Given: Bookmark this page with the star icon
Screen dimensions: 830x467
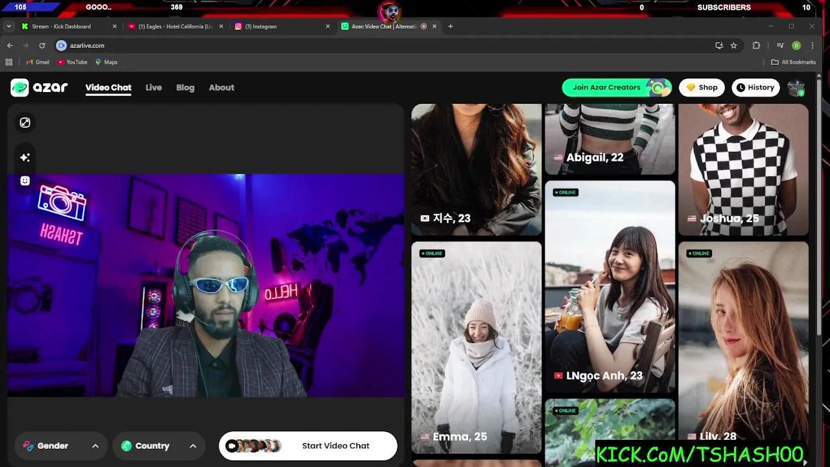Looking at the screenshot, I should pos(733,45).
